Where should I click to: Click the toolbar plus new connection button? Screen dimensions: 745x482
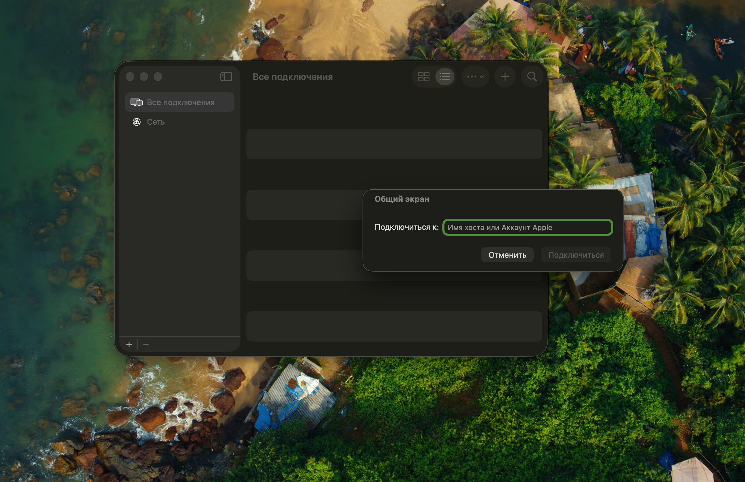point(505,77)
